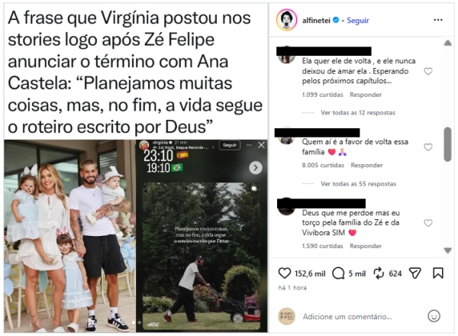Follow alfinetei with the Seguir link

(358, 20)
